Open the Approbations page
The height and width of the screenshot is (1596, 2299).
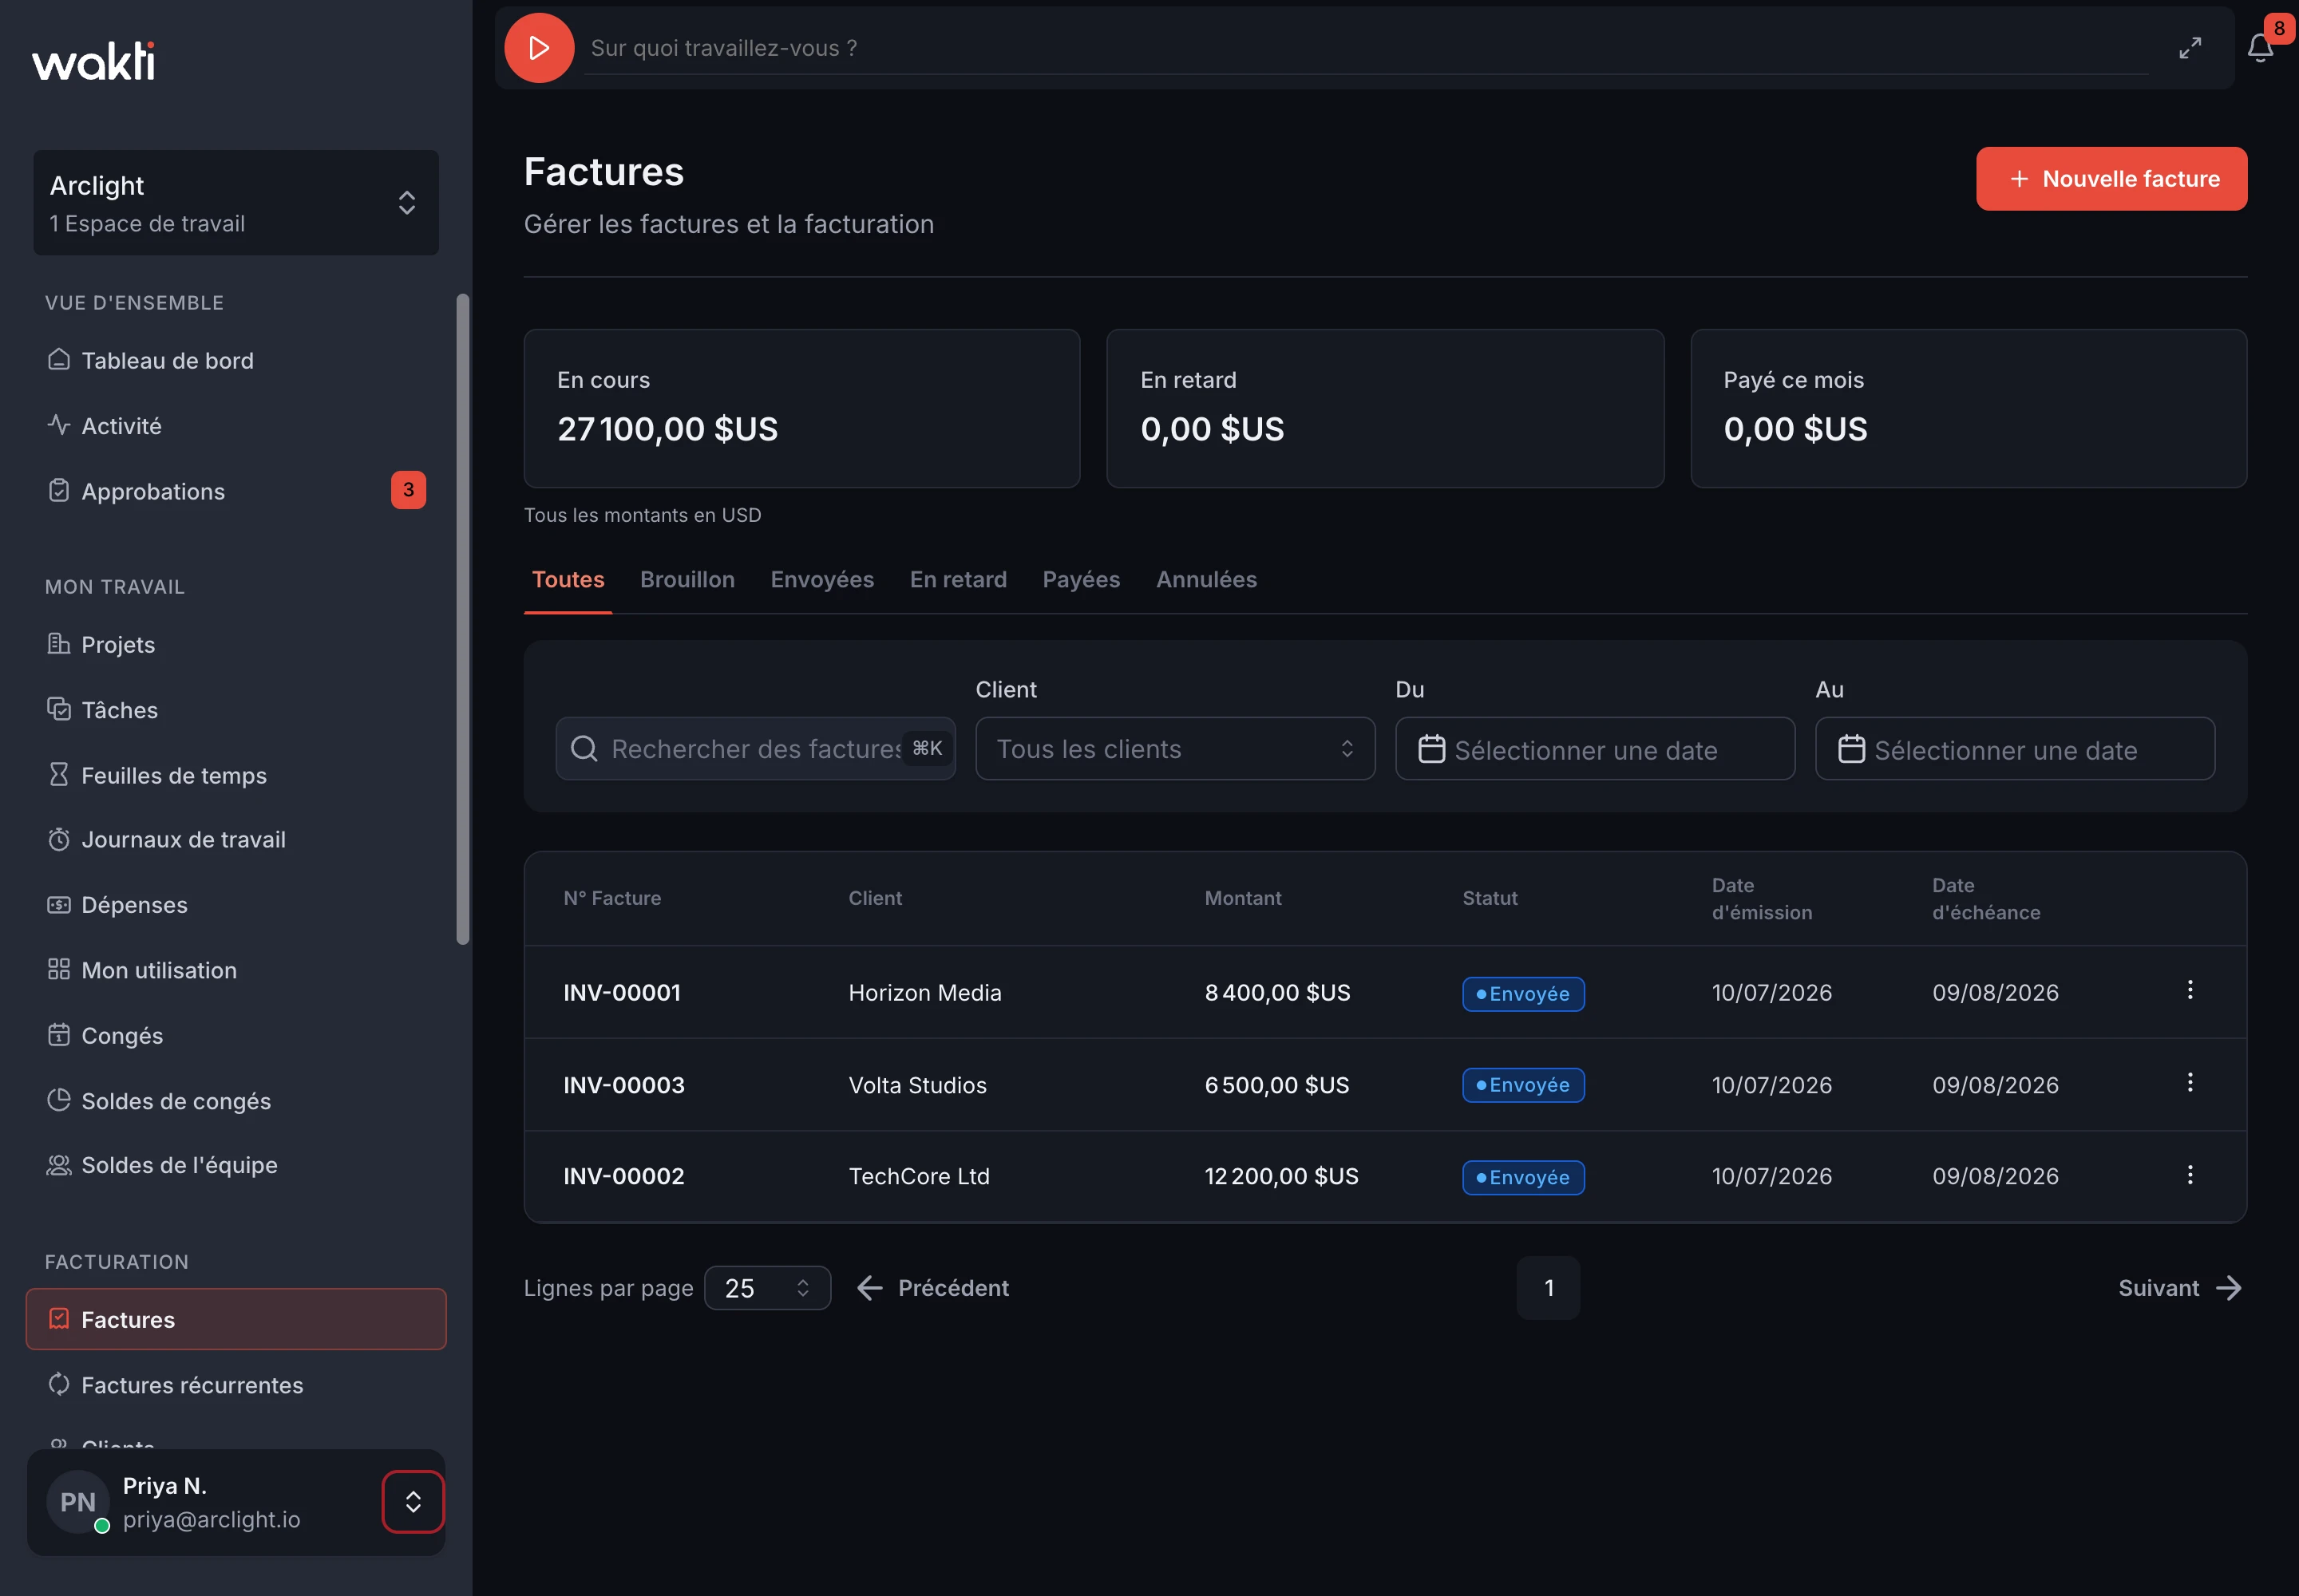(236, 491)
